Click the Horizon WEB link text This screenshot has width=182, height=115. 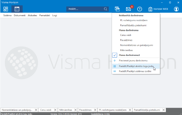pyautogui.click(x=161, y=9)
